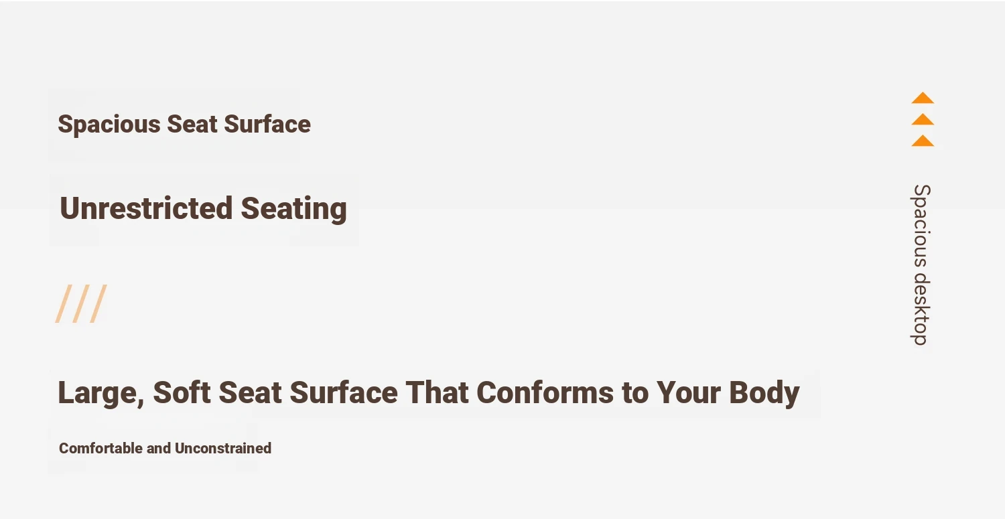Click the top orange triangle arrow
The height and width of the screenshot is (519, 1005).
point(923,98)
